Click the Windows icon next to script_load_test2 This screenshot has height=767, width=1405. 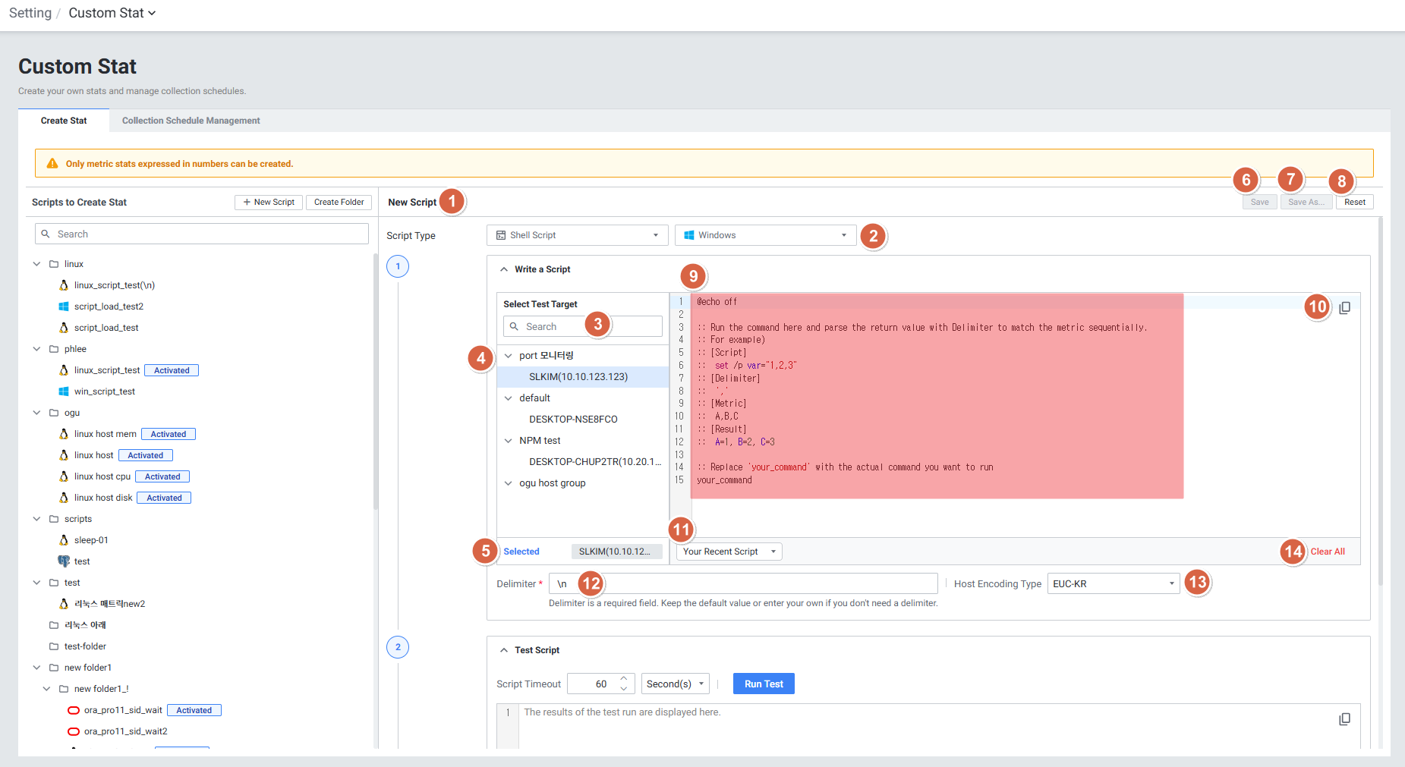tap(64, 306)
